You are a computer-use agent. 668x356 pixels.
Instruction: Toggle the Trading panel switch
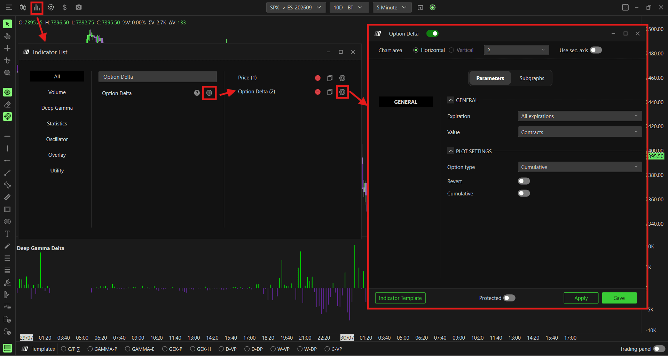coord(659,349)
